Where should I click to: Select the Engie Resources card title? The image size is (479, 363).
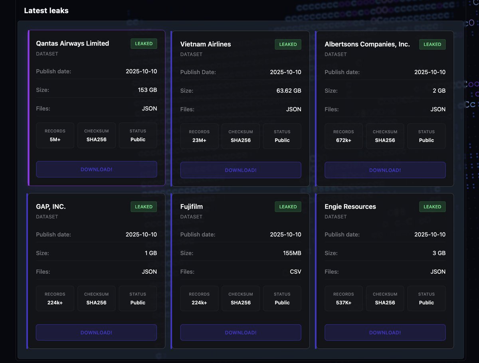pyautogui.click(x=350, y=207)
